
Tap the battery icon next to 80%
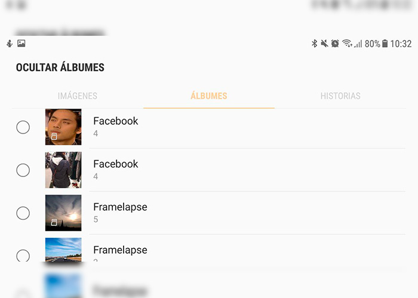tap(385, 44)
